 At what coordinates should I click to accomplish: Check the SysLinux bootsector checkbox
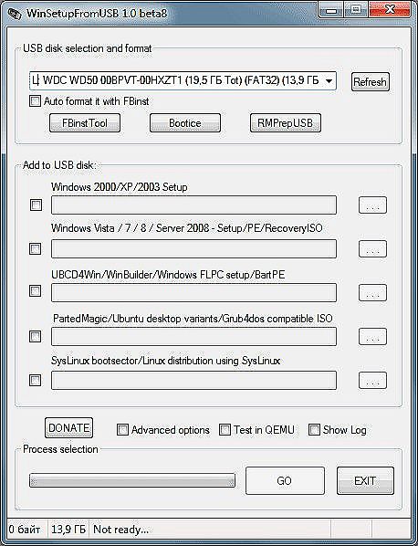click(x=36, y=380)
